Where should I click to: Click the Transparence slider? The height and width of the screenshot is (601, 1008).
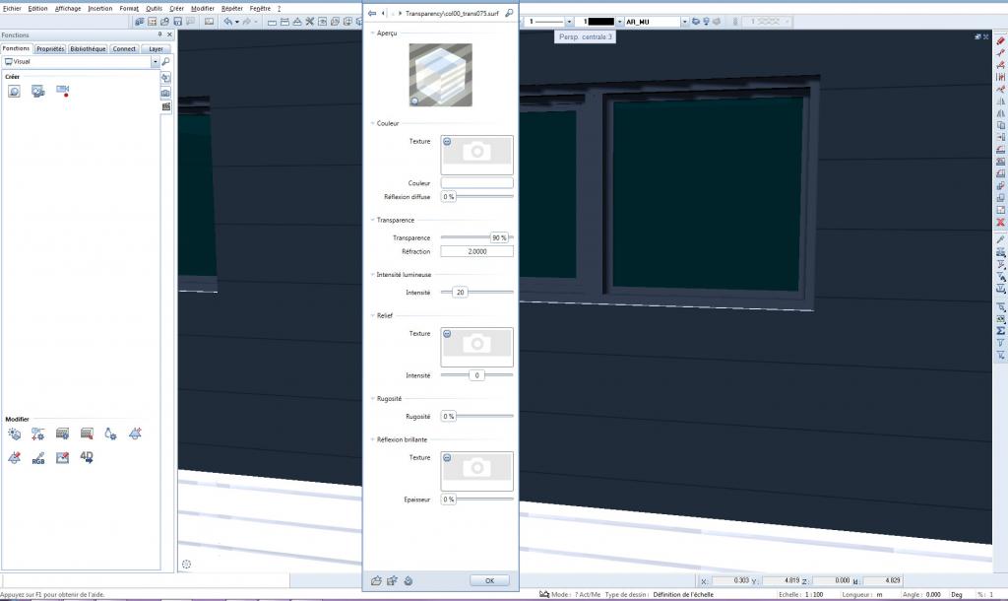(477, 238)
